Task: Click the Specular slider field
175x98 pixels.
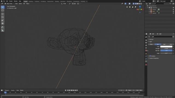Action: click(x=166, y=51)
